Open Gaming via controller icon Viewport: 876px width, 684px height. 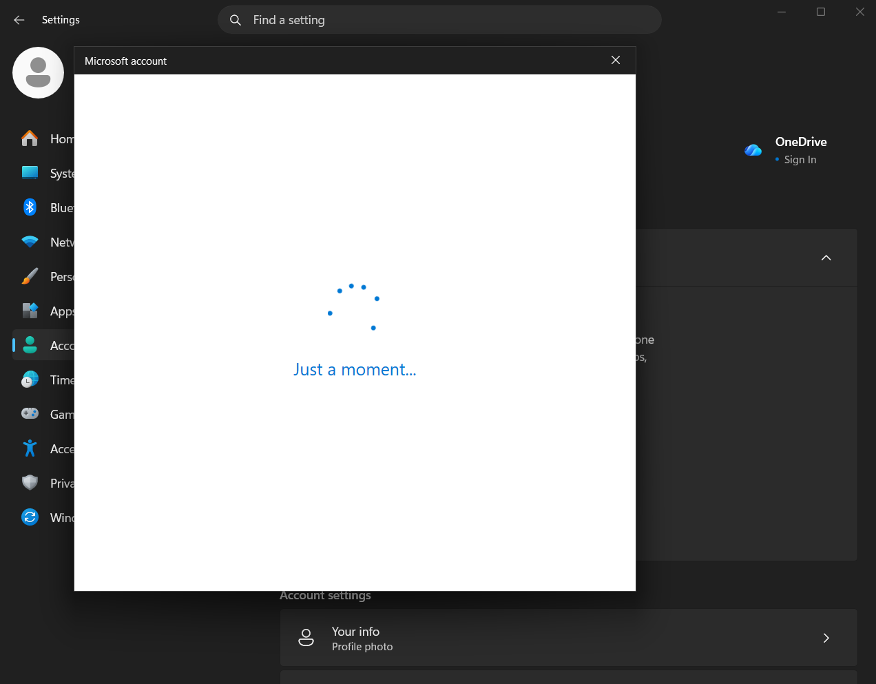(30, 414)
